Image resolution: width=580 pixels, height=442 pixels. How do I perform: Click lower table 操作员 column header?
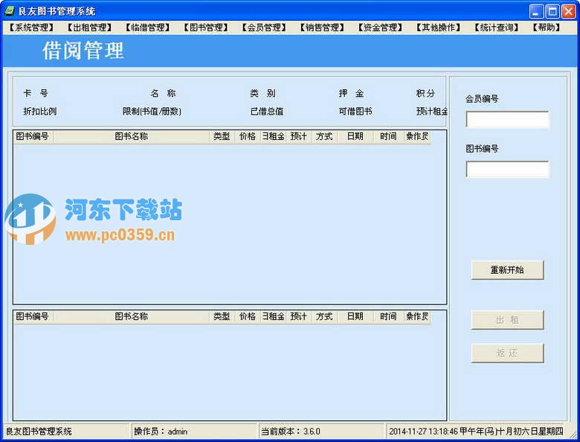click(417, 316)
